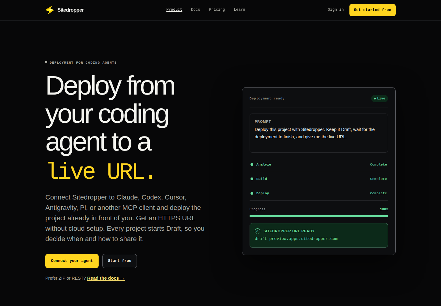Click the Sitedropper brand name text
441x306 pixels.
coord(70,10)
